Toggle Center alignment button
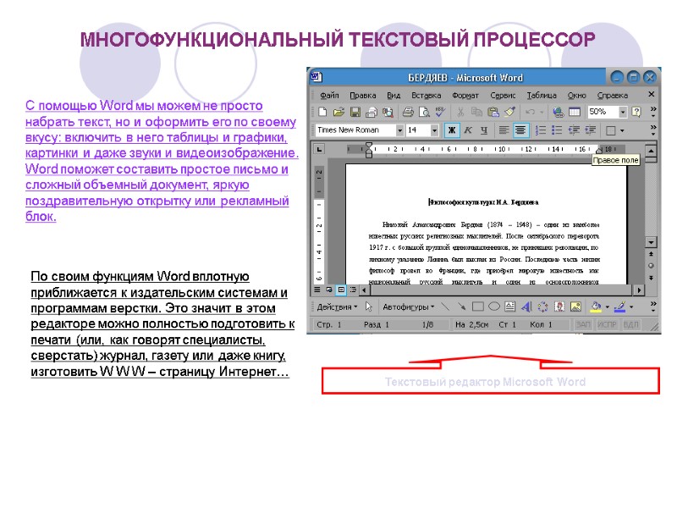 [x=520, y=130]
